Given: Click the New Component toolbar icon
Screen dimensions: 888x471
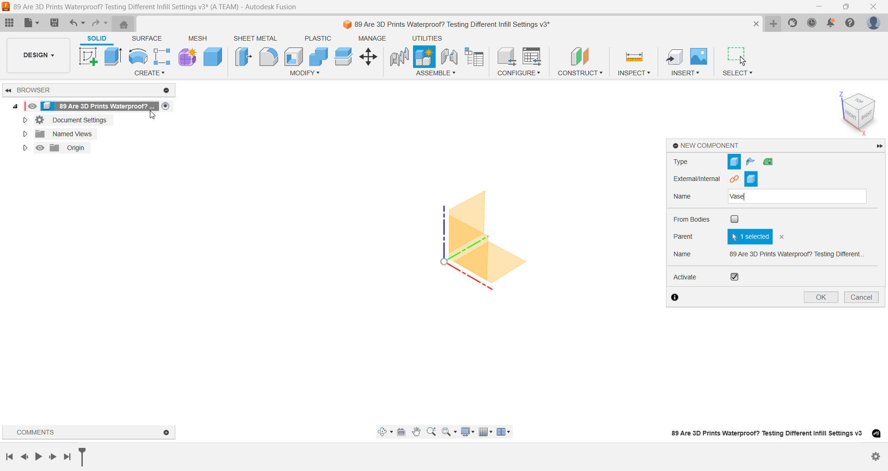Looking at the screenshot, I should coord(424,57).
